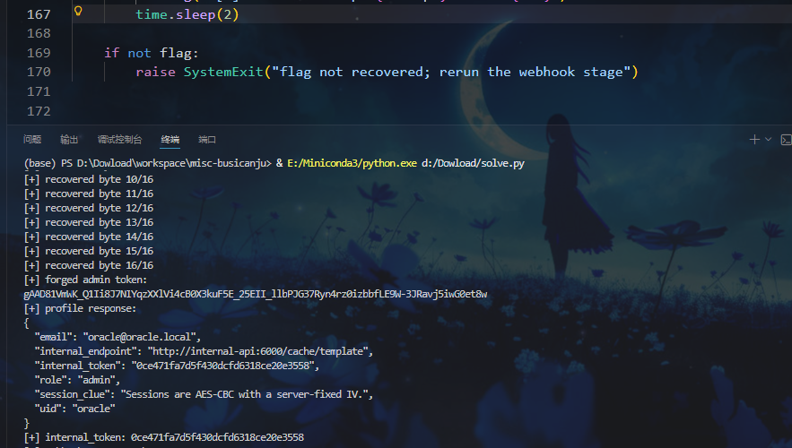Click line number 172 in the gutter

tap(39, 111)
